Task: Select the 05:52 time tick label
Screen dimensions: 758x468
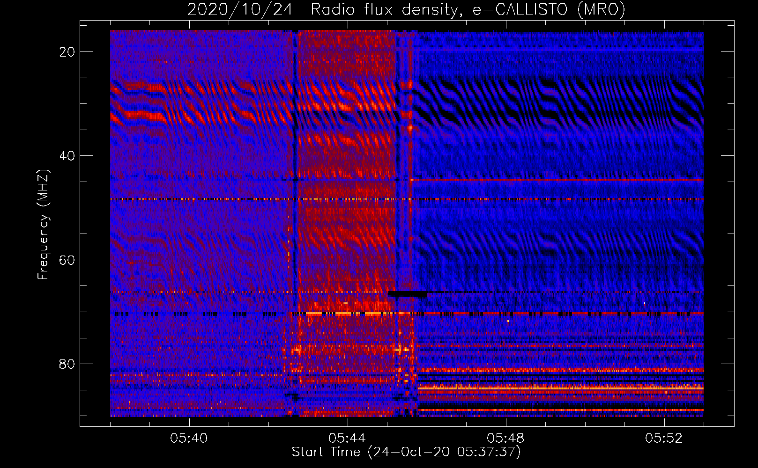Action: pyautogui.click(x=664, y=439)
